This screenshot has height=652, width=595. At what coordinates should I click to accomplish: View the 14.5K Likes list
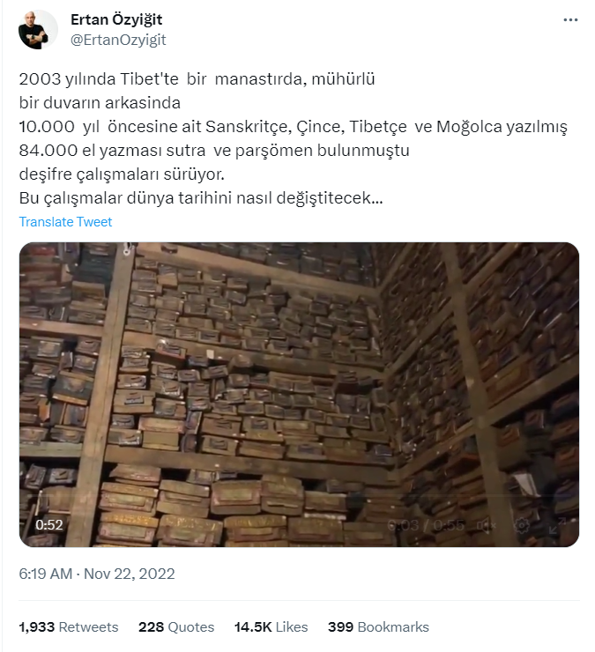(271, 627)
